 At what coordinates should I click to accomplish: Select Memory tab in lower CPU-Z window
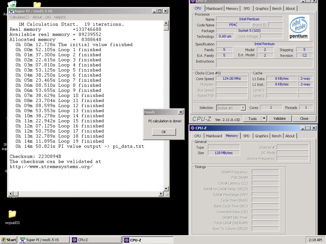232,136
